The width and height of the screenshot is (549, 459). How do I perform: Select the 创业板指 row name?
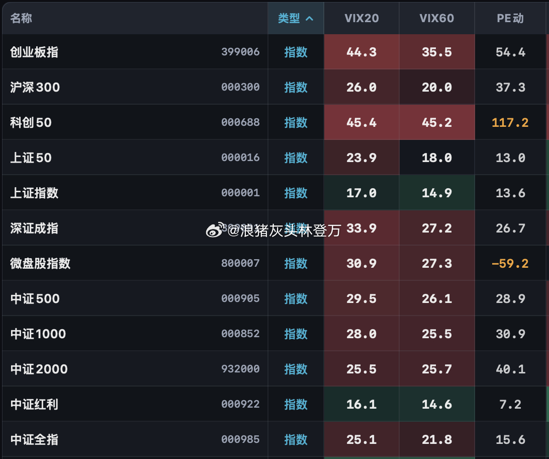(34, 52)
